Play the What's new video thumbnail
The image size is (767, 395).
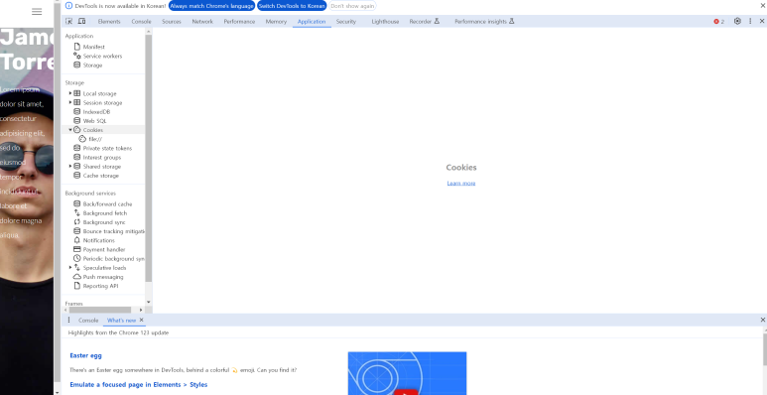coord(407,373)
